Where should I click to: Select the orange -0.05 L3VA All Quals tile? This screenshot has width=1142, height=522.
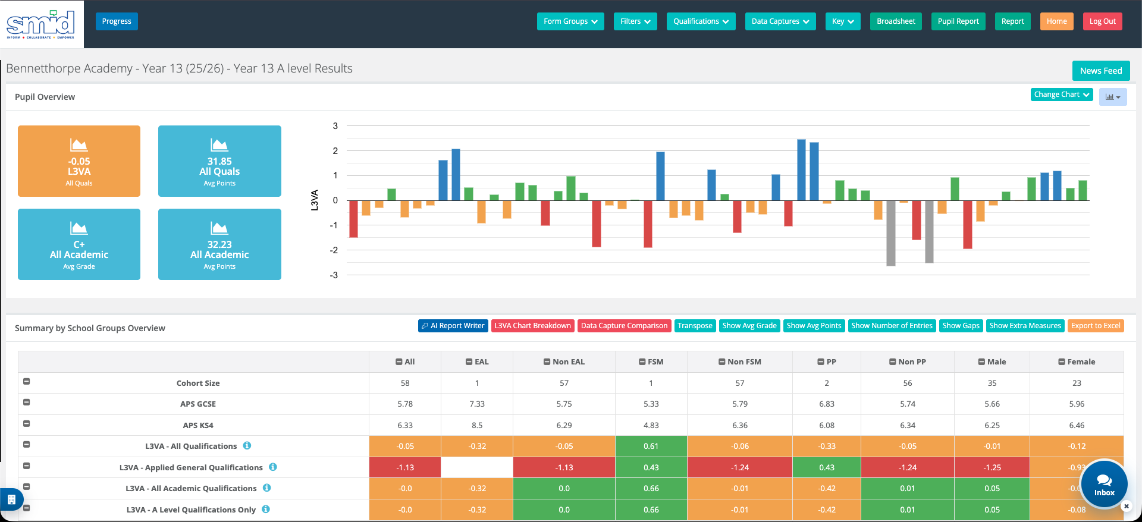[79, 161]
